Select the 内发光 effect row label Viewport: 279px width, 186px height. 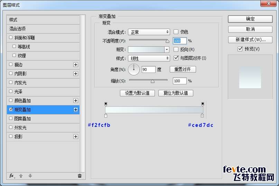[20, 83]
